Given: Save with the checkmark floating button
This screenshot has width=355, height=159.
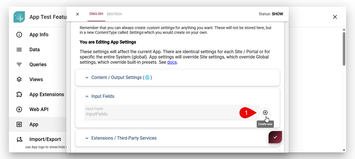Looking at the screenshot, I should tap(275, 137).
